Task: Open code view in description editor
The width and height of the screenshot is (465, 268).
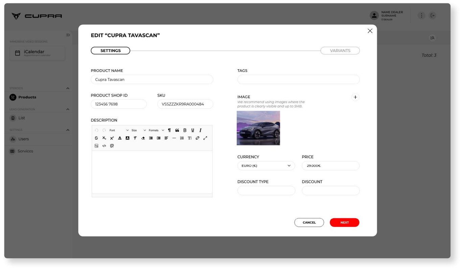Action: click(x=104, y=146)
